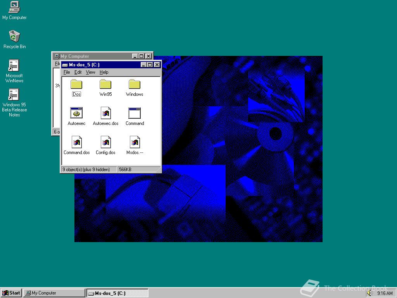Select the Command.dos file icon
Image resolution: width=397 pixels, height=298 pixels.
(x=76, y=142)
